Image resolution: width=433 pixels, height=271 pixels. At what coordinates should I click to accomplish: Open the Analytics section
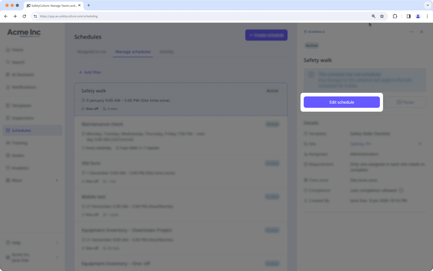(20, 168)
